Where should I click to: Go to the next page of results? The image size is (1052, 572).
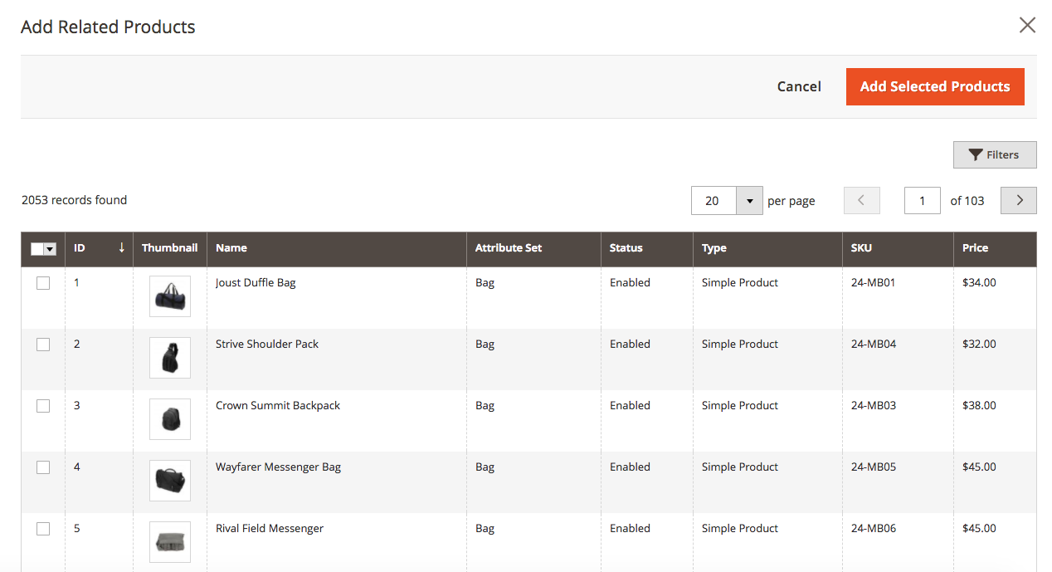[x=1018, y=200]
